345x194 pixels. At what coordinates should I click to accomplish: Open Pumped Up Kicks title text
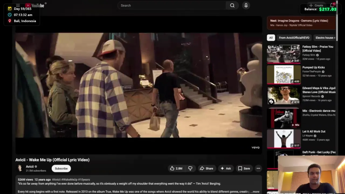point(313,67)
